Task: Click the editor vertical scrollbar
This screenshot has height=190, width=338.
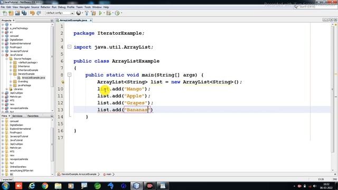Action: coord(332,97)
